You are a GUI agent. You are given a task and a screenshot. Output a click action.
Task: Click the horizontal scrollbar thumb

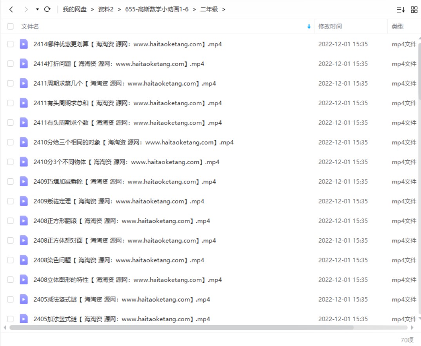pyautogui.click(x=181, y=328)
